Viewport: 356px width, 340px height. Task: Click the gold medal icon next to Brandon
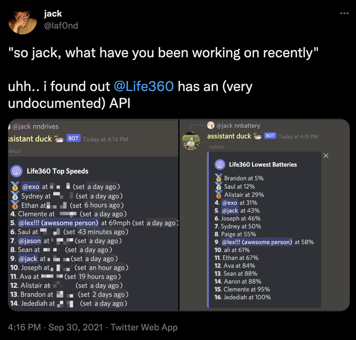(x=218, y=178)
